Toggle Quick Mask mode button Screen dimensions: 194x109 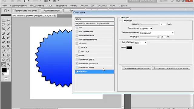click(x=6, y=78)
